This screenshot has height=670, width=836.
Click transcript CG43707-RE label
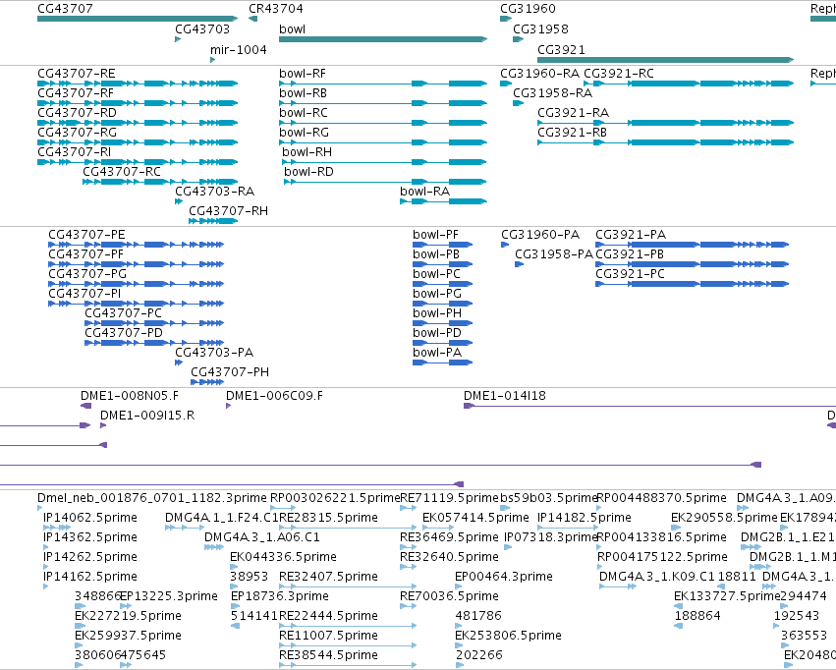pyautogui.click(x=77, y=74)
